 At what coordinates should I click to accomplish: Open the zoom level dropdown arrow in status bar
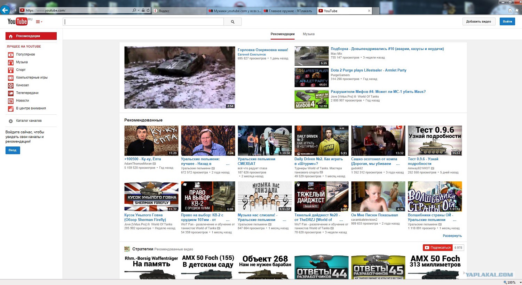[520, 282]
